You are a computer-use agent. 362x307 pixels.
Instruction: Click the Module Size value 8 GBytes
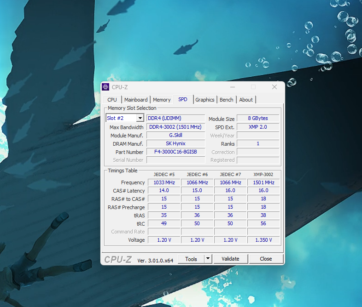click(258, 118)
